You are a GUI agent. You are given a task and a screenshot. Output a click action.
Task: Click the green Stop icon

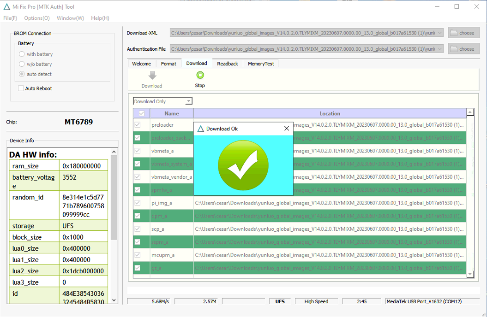(200, 75)
